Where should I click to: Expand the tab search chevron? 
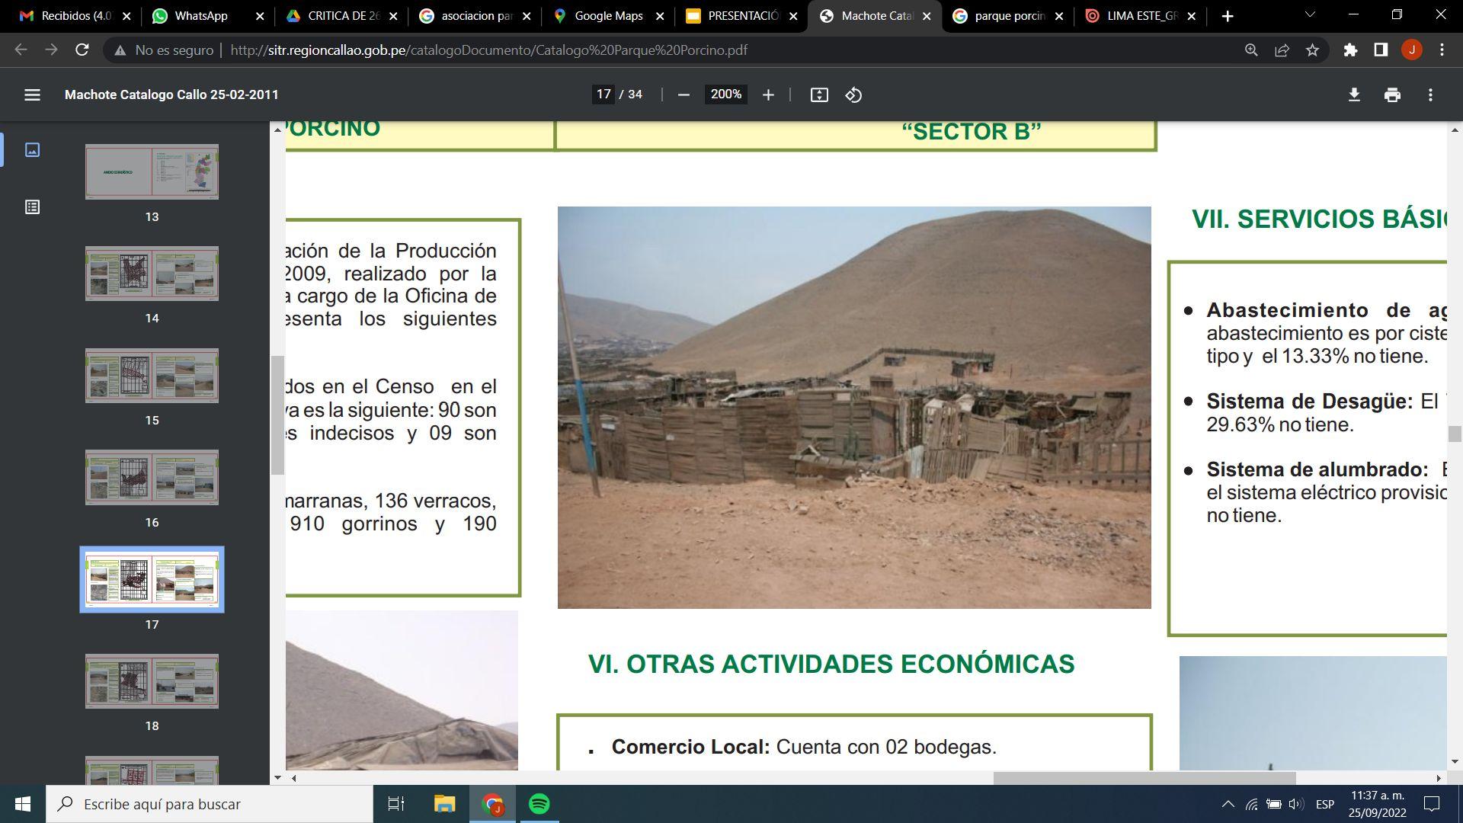[1310, 15]
